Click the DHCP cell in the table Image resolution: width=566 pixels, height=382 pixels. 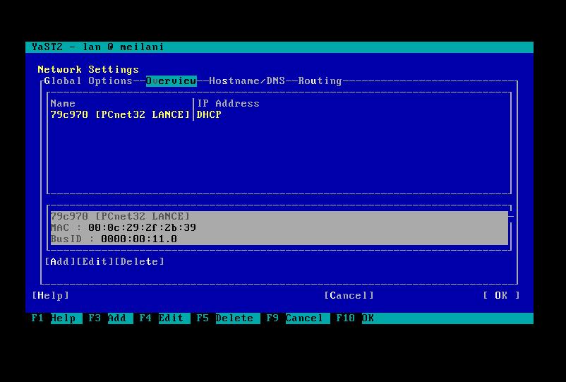click(x=209, y=115)
